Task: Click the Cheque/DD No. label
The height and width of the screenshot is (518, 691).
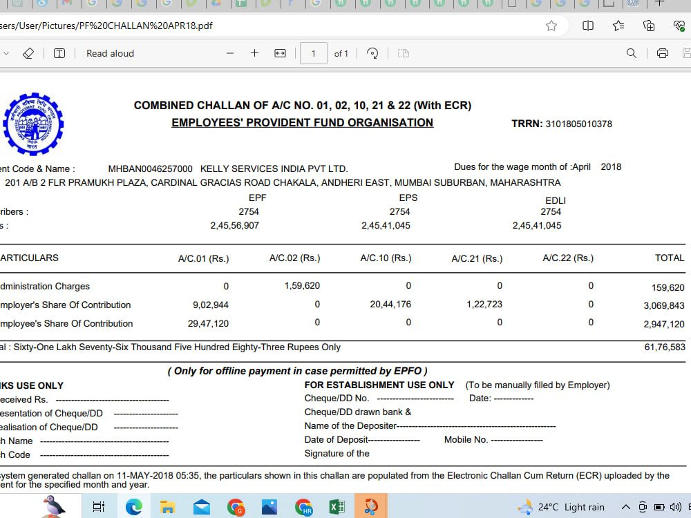Action: [x=337, y=399]
